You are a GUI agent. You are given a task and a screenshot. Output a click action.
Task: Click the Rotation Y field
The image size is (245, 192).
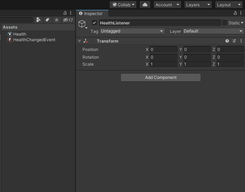pos(197,57)
